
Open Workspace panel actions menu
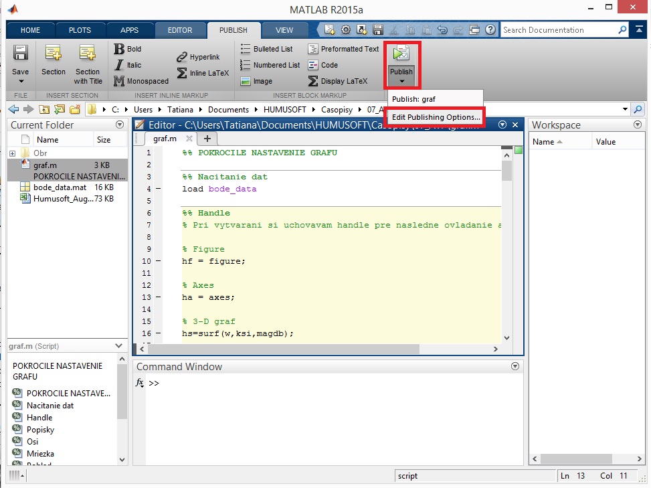(x=638, y=125)
